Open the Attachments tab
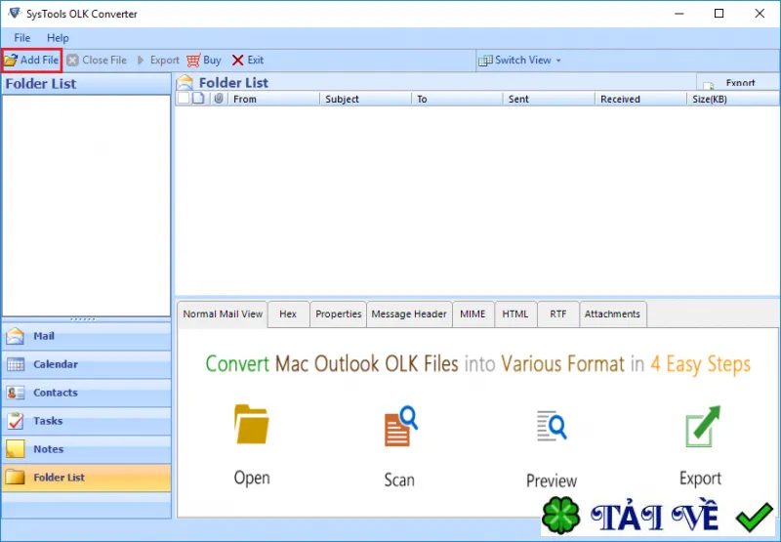781x542 pixels. 612,314
